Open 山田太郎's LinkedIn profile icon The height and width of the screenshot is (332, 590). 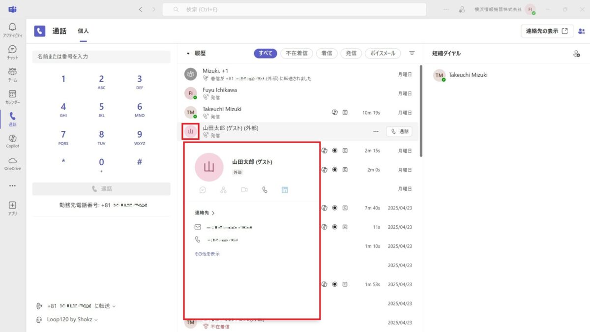[284, 189]
